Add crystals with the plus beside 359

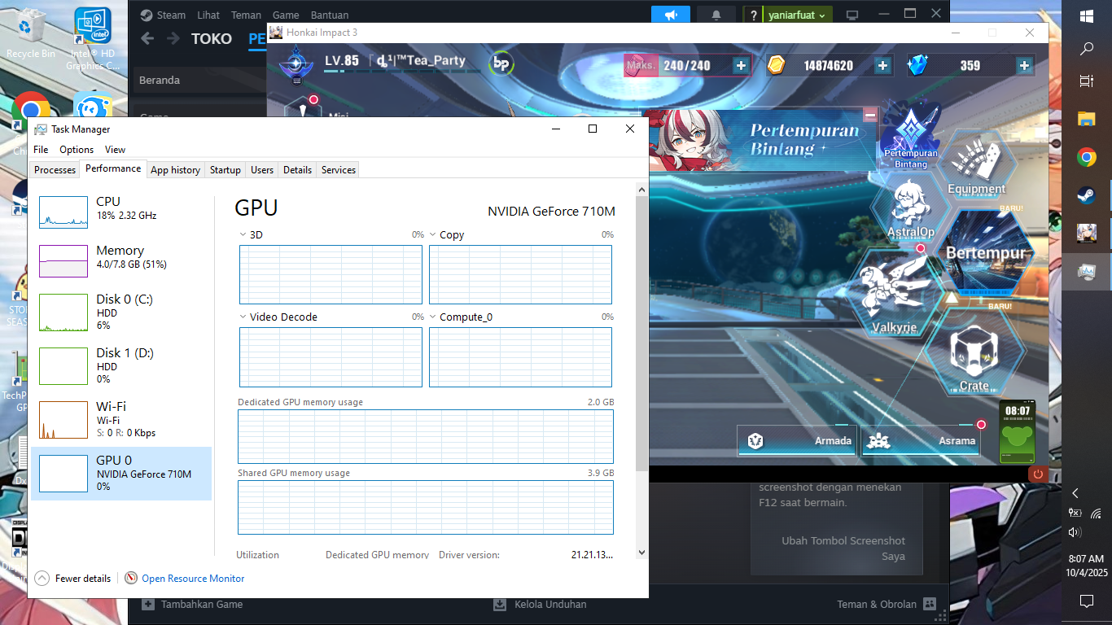tap(1025, 66)
